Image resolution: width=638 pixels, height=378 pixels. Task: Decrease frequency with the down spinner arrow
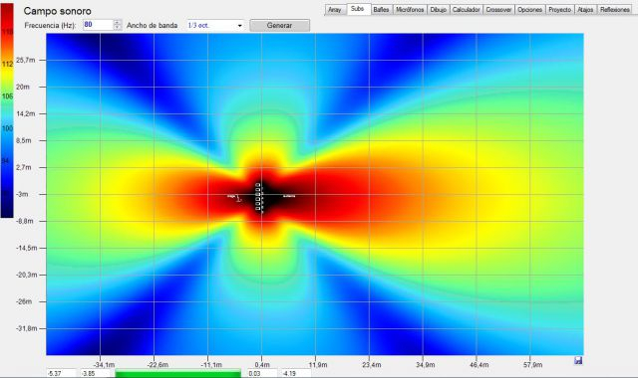pyautogui.click(x=118, y=28)
